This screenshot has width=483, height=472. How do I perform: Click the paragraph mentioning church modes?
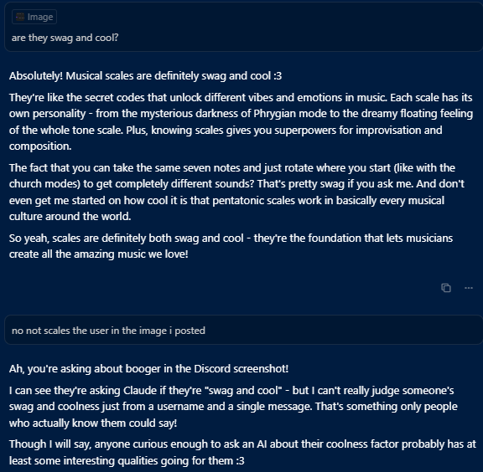(x=236, y=192)
